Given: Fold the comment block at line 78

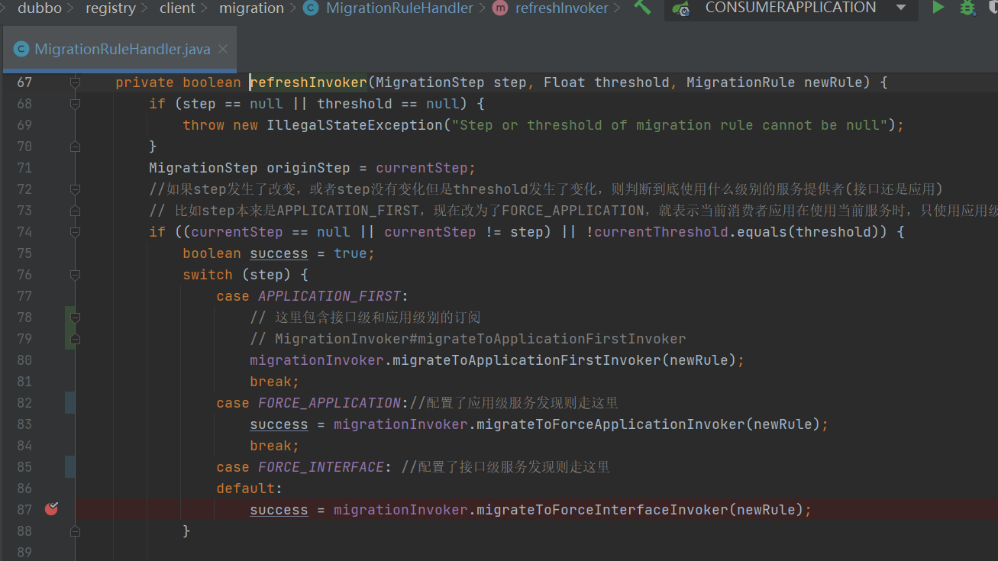Looking at the screenshot, I should point(75,317).
